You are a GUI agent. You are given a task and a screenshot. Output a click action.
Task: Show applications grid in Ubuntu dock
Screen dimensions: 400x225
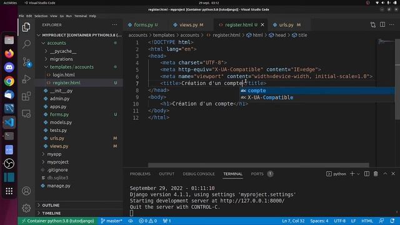(x=9, y=191)
